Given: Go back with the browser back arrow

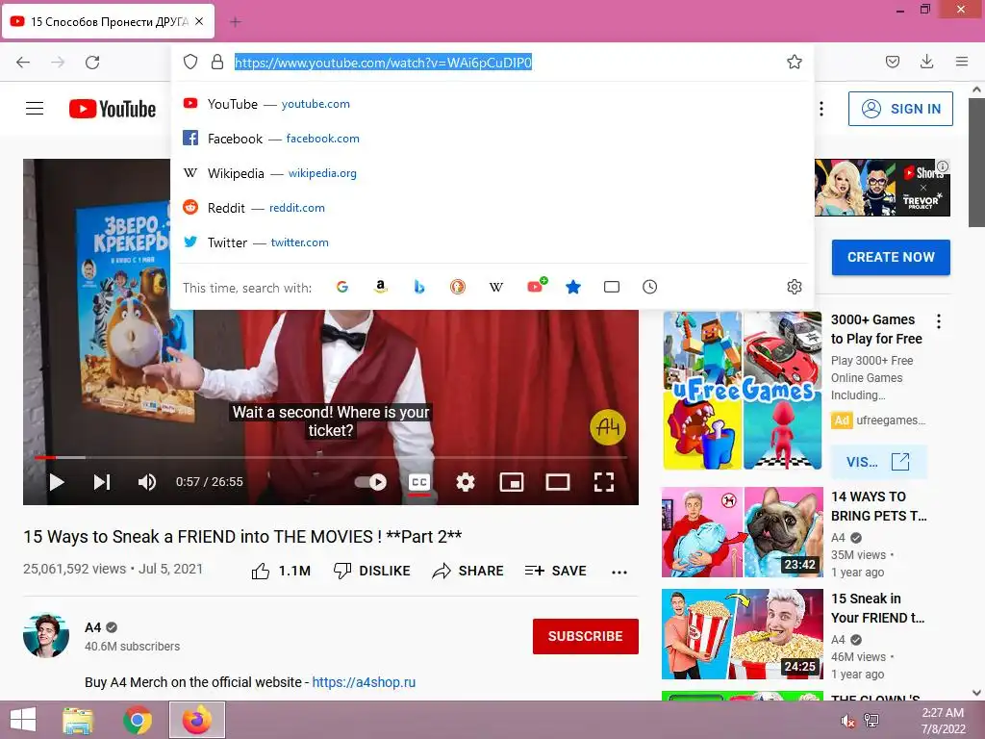Looking at the screenshot, I should (x=23, y=63).
